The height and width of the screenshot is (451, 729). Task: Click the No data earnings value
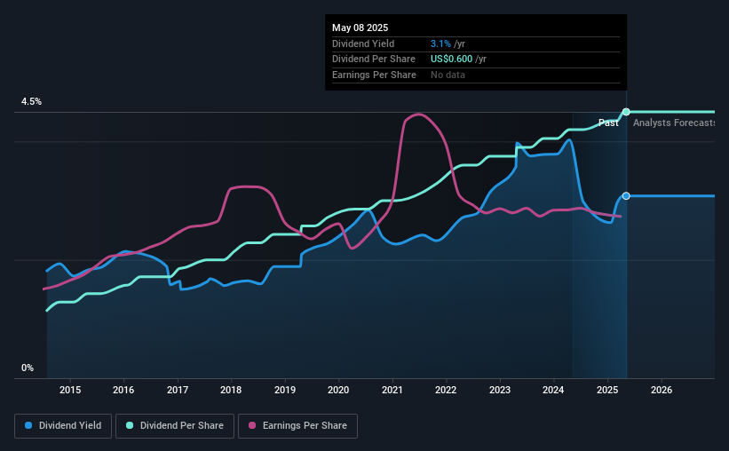point(448,75)
